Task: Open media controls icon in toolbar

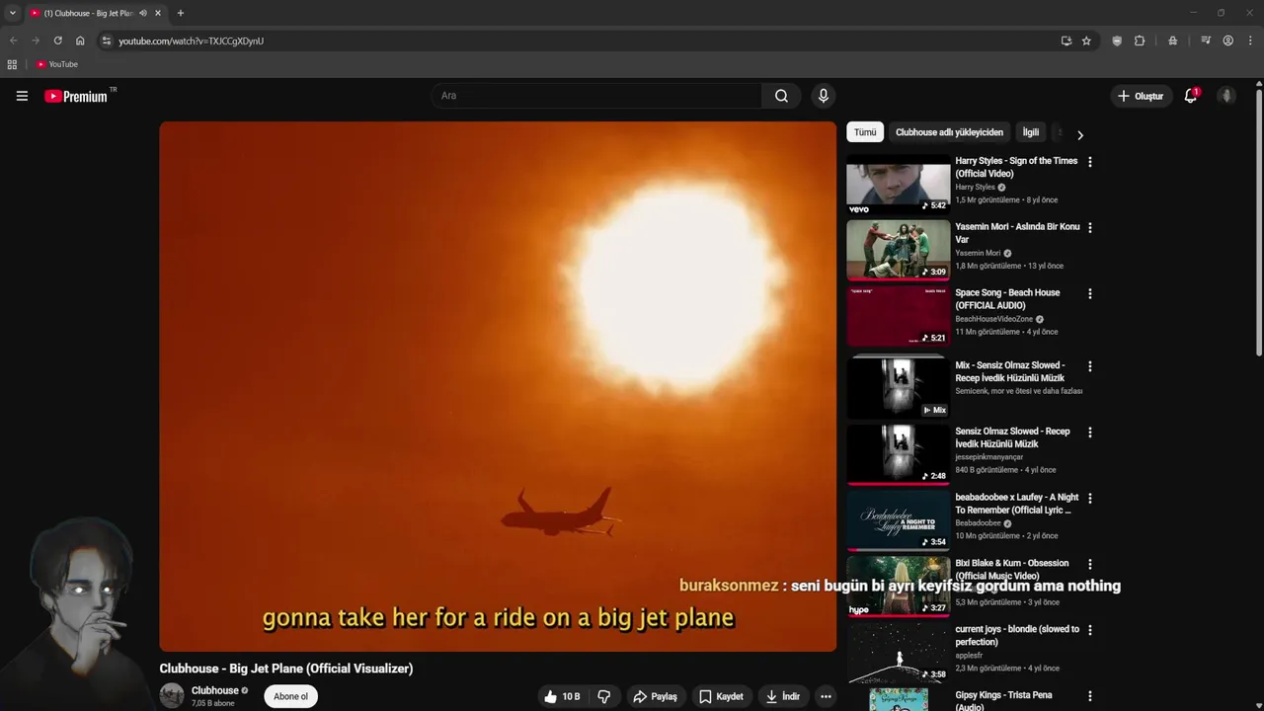Action: click(x=1206, y=40)
